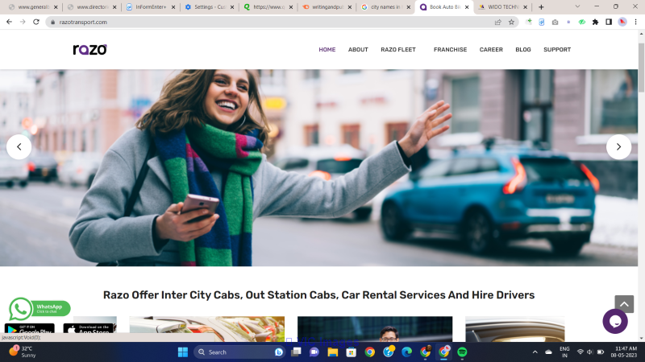View site information via the padlock icon
645x362 pixels.
point(52,23)
